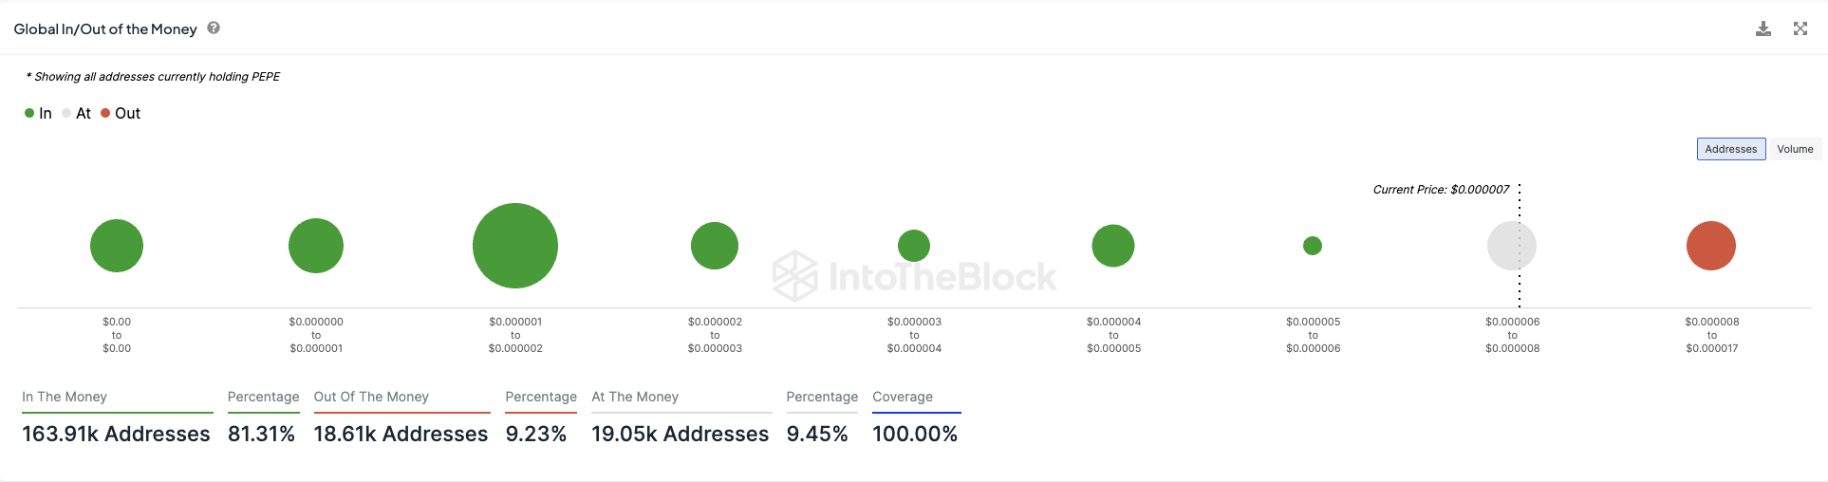
Task: Click the green bubble at $0.000004–$0.000005
Action: coord(1113,246)
